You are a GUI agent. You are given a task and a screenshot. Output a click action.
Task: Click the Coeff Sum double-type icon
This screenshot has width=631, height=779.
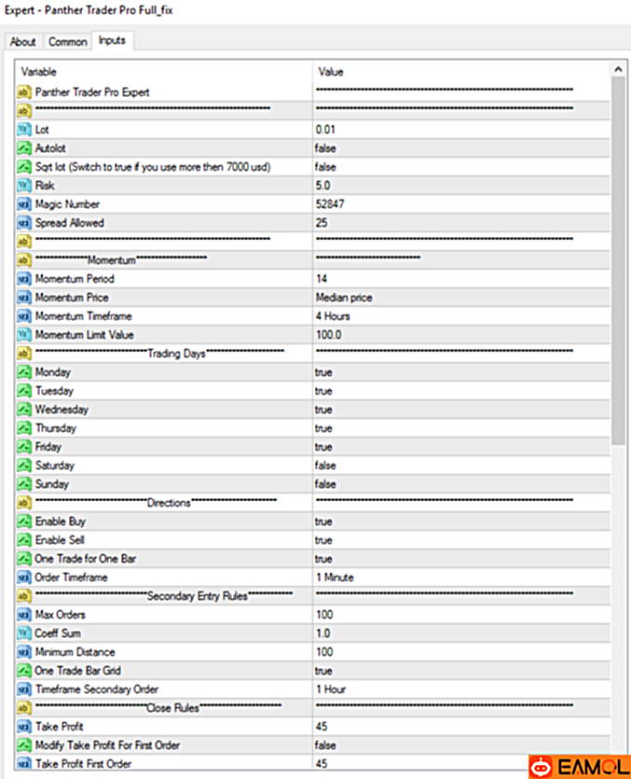coord(25,633)
